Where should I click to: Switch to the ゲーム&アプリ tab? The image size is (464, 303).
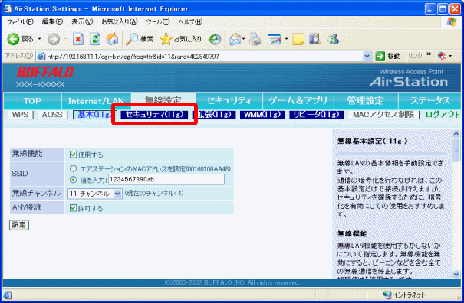(x=298, y=101)
